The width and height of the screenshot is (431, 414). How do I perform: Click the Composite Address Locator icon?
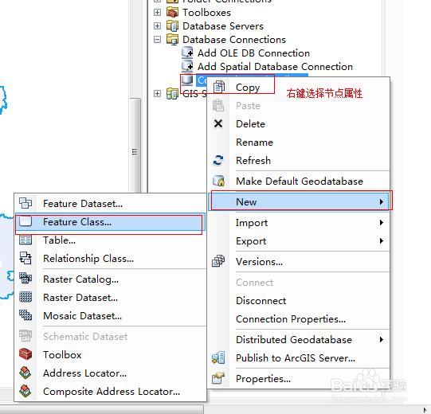25,391
